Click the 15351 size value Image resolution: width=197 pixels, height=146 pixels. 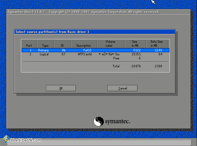136,54
